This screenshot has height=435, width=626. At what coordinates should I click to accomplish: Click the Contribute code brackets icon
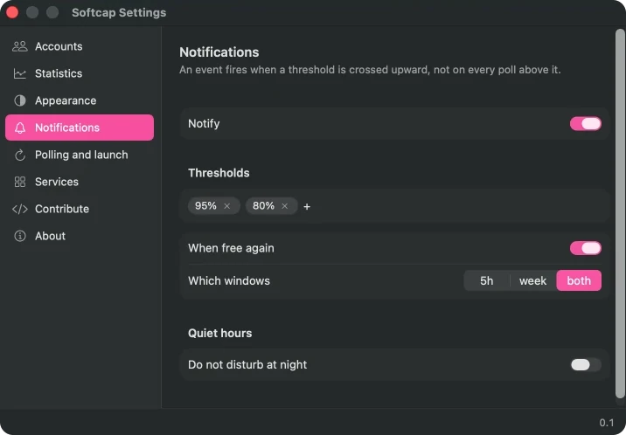(19, 209)
